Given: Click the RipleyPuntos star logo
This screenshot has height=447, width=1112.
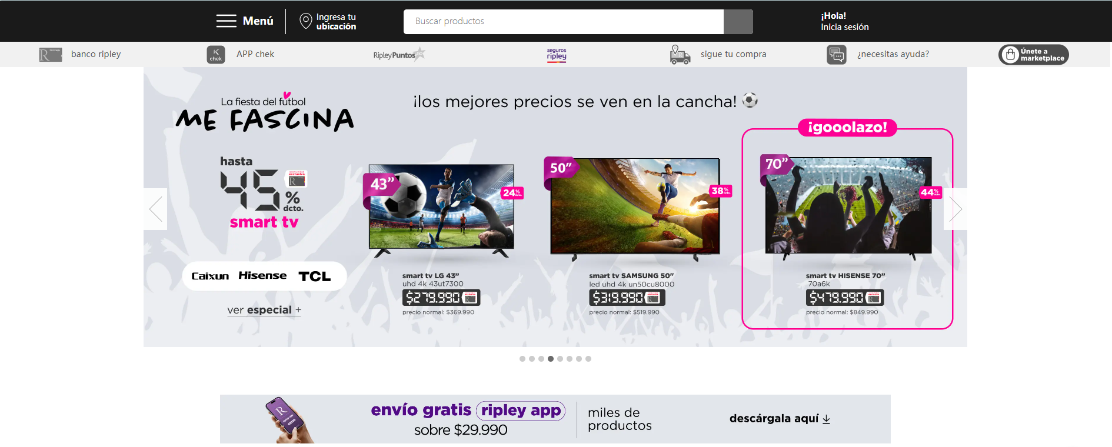Looking at the screenshot, I should click(399, 55).
